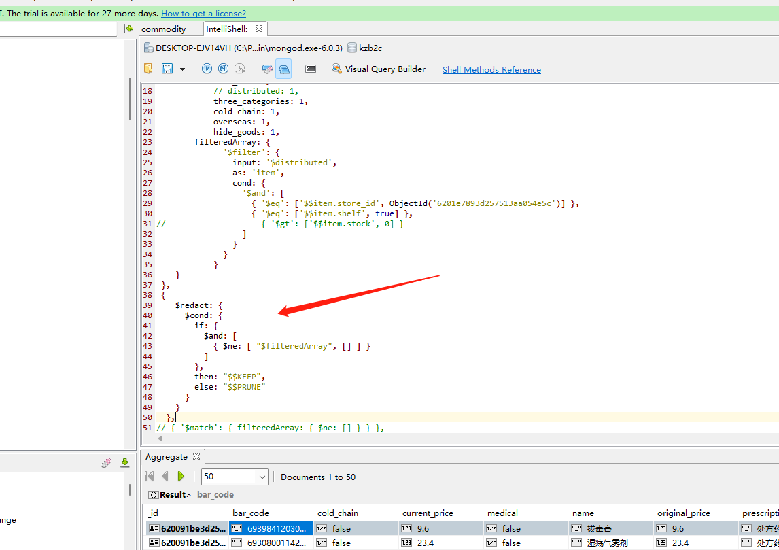Click line 29 ObjectId store_id comparison
The height and width of the screenshot is (550, 779).
(415, 203)
